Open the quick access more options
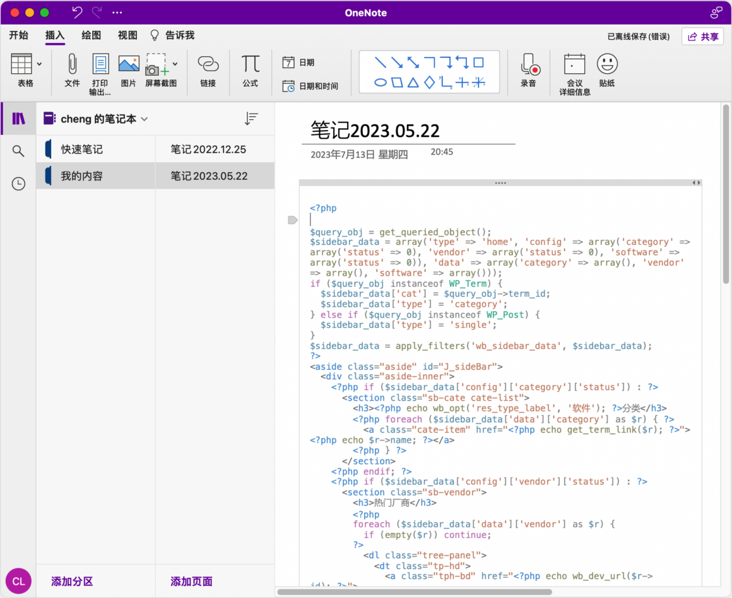The width and height of the screenshot is (732, 598). pyautogui.click(x=117, y=13)
